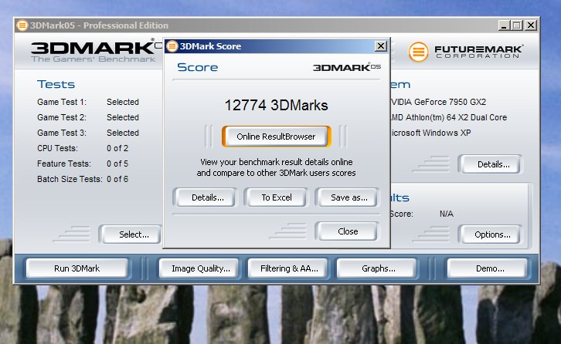
Task: Click the CPU Tests: label
Action: (x=57, y=148)
